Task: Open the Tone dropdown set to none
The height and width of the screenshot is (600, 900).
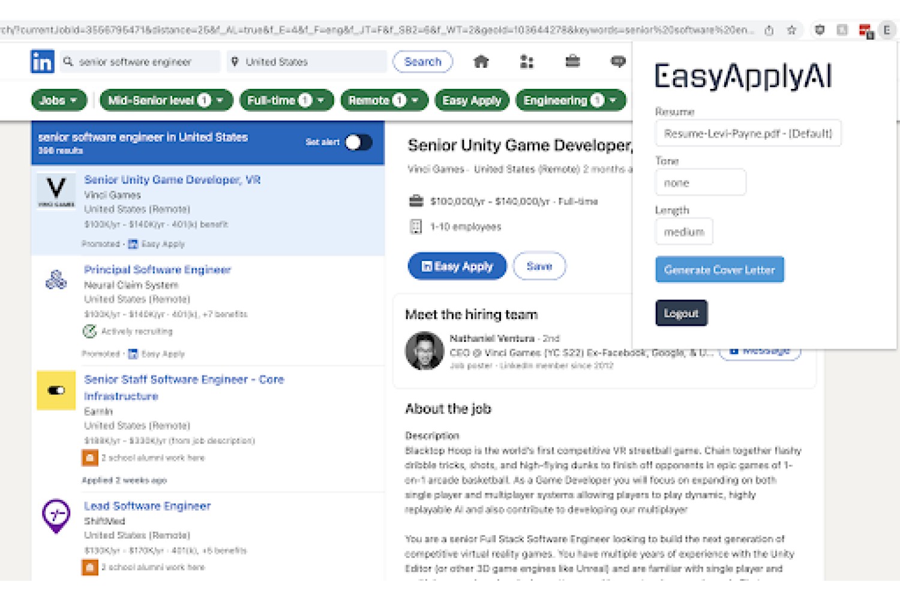Action: 700,182
